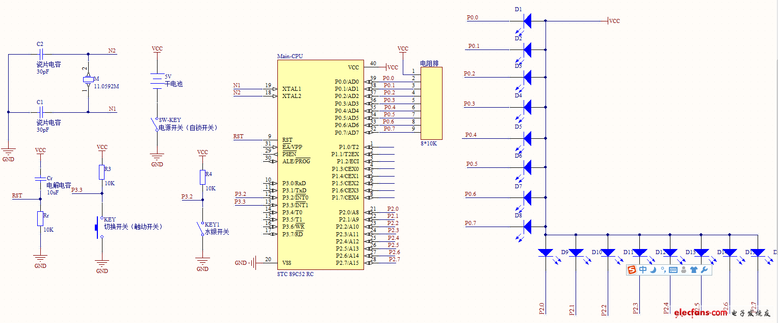Switch half/full-width with the moon icon
The image size is (778, 323).
(x=653, y=270)
